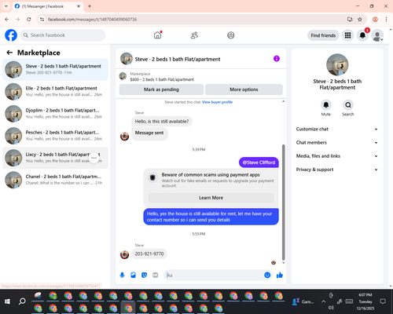Expand the Privacy & support section
The width and height of the screenshot is (393, 314).
click(337, 170)
